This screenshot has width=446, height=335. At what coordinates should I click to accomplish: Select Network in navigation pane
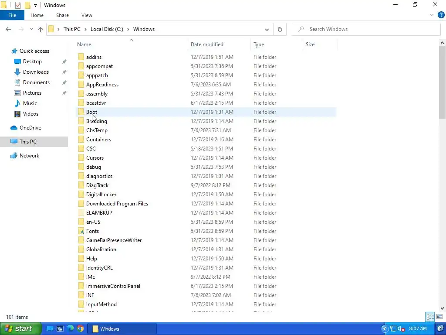29,156
